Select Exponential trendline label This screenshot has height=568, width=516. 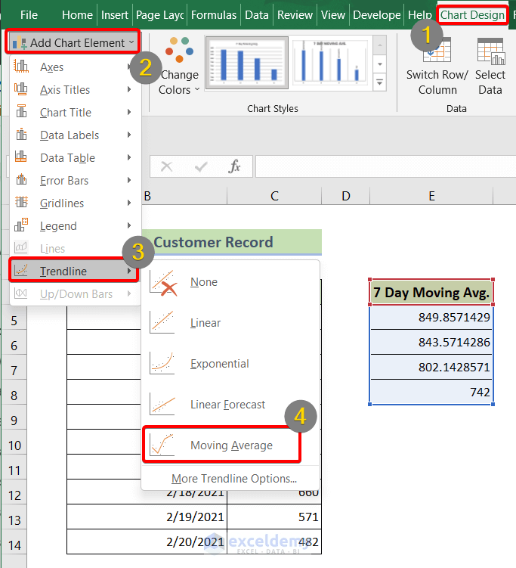220,364
